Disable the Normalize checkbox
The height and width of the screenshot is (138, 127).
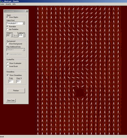(7, 27)
